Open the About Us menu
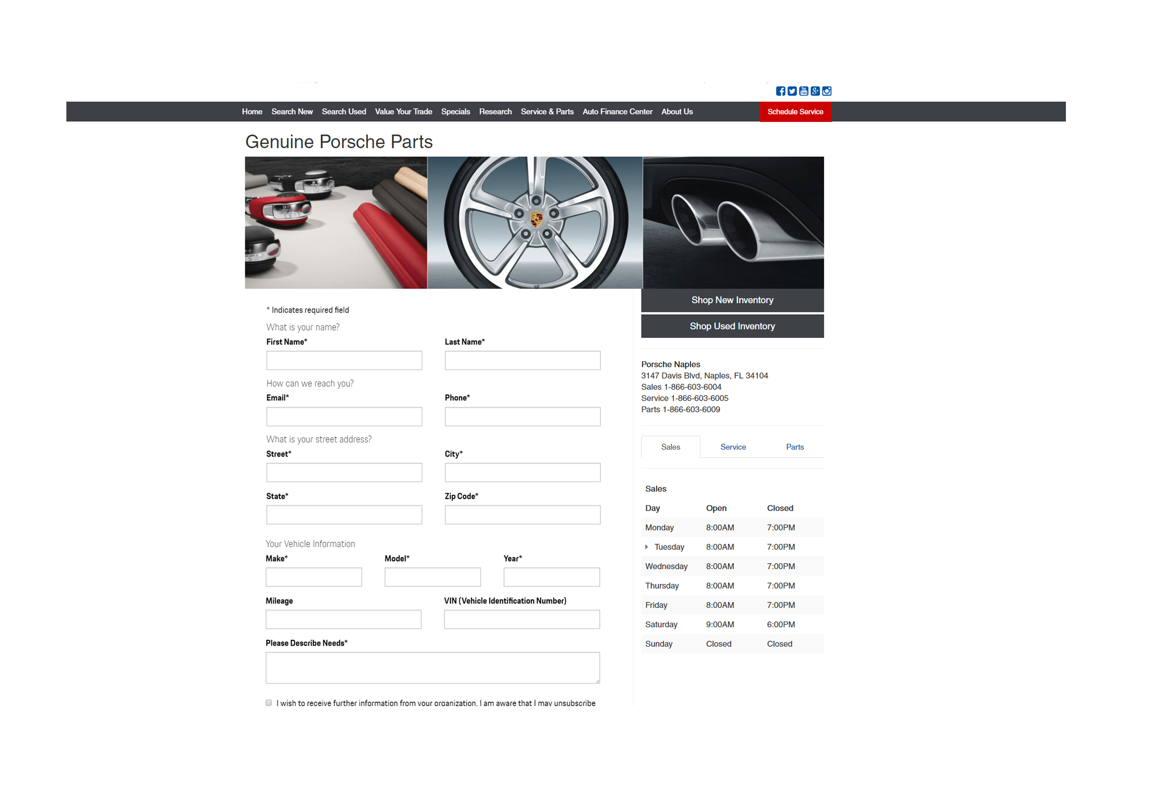The width and height of the screenshot is (1156, 809). [x=677, y=112]
